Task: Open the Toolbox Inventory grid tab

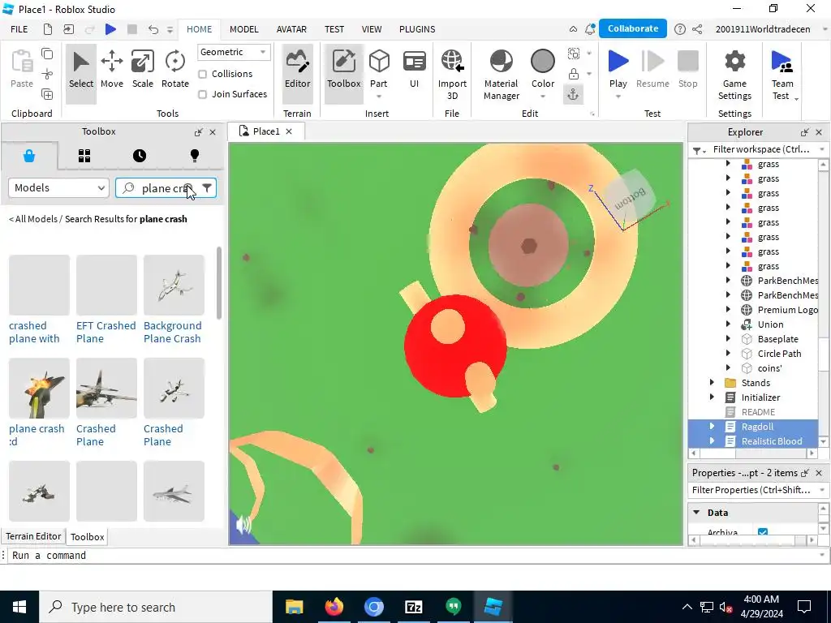Action: click(84, 156)
